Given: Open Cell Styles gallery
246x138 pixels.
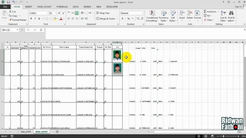Looking at the screenshot, I should 173,16.
